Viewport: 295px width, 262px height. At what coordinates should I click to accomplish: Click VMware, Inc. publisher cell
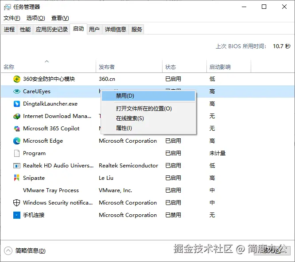click(x=116, y=190)
